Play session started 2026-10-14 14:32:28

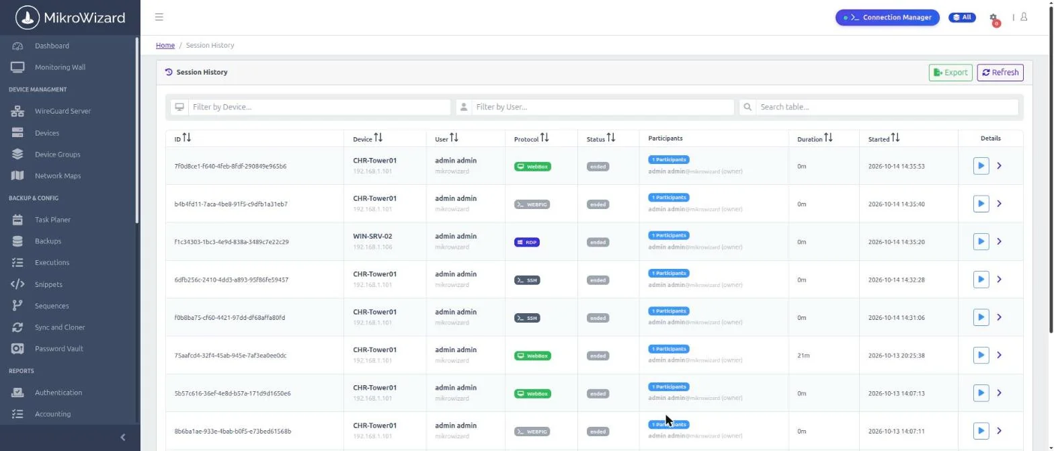981,280
